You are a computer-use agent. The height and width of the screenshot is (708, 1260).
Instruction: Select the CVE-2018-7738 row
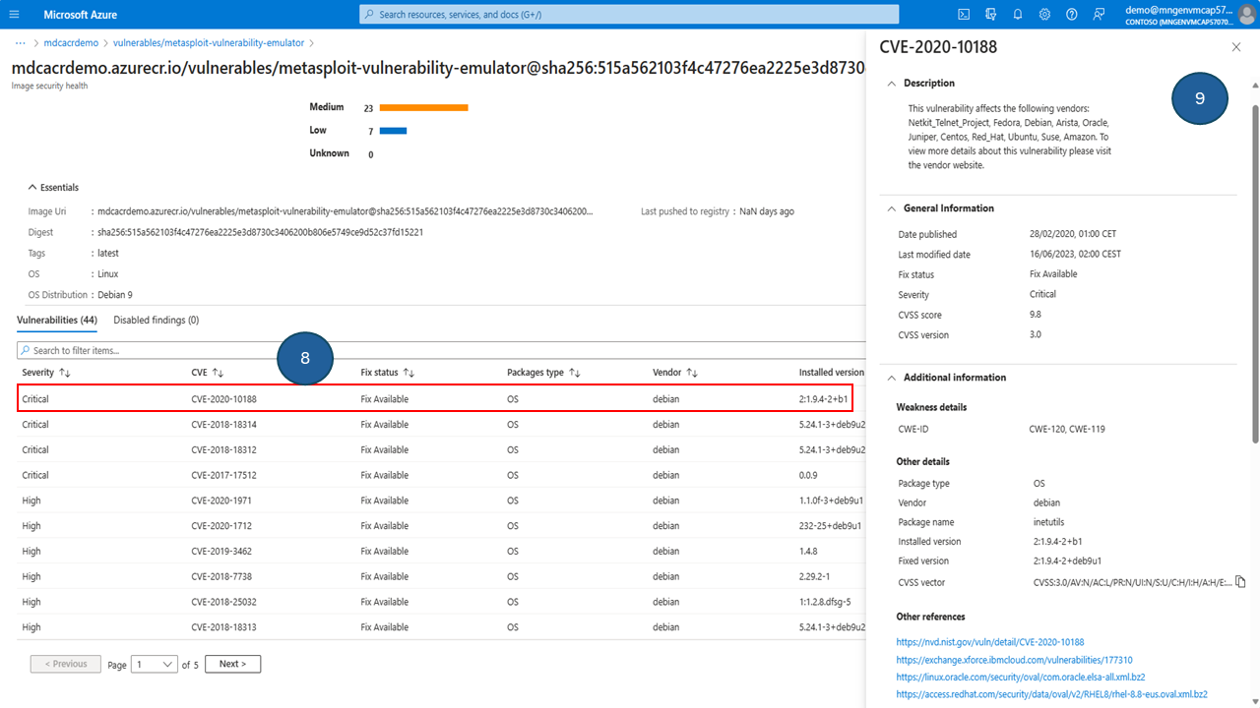[x=441, y=577]
